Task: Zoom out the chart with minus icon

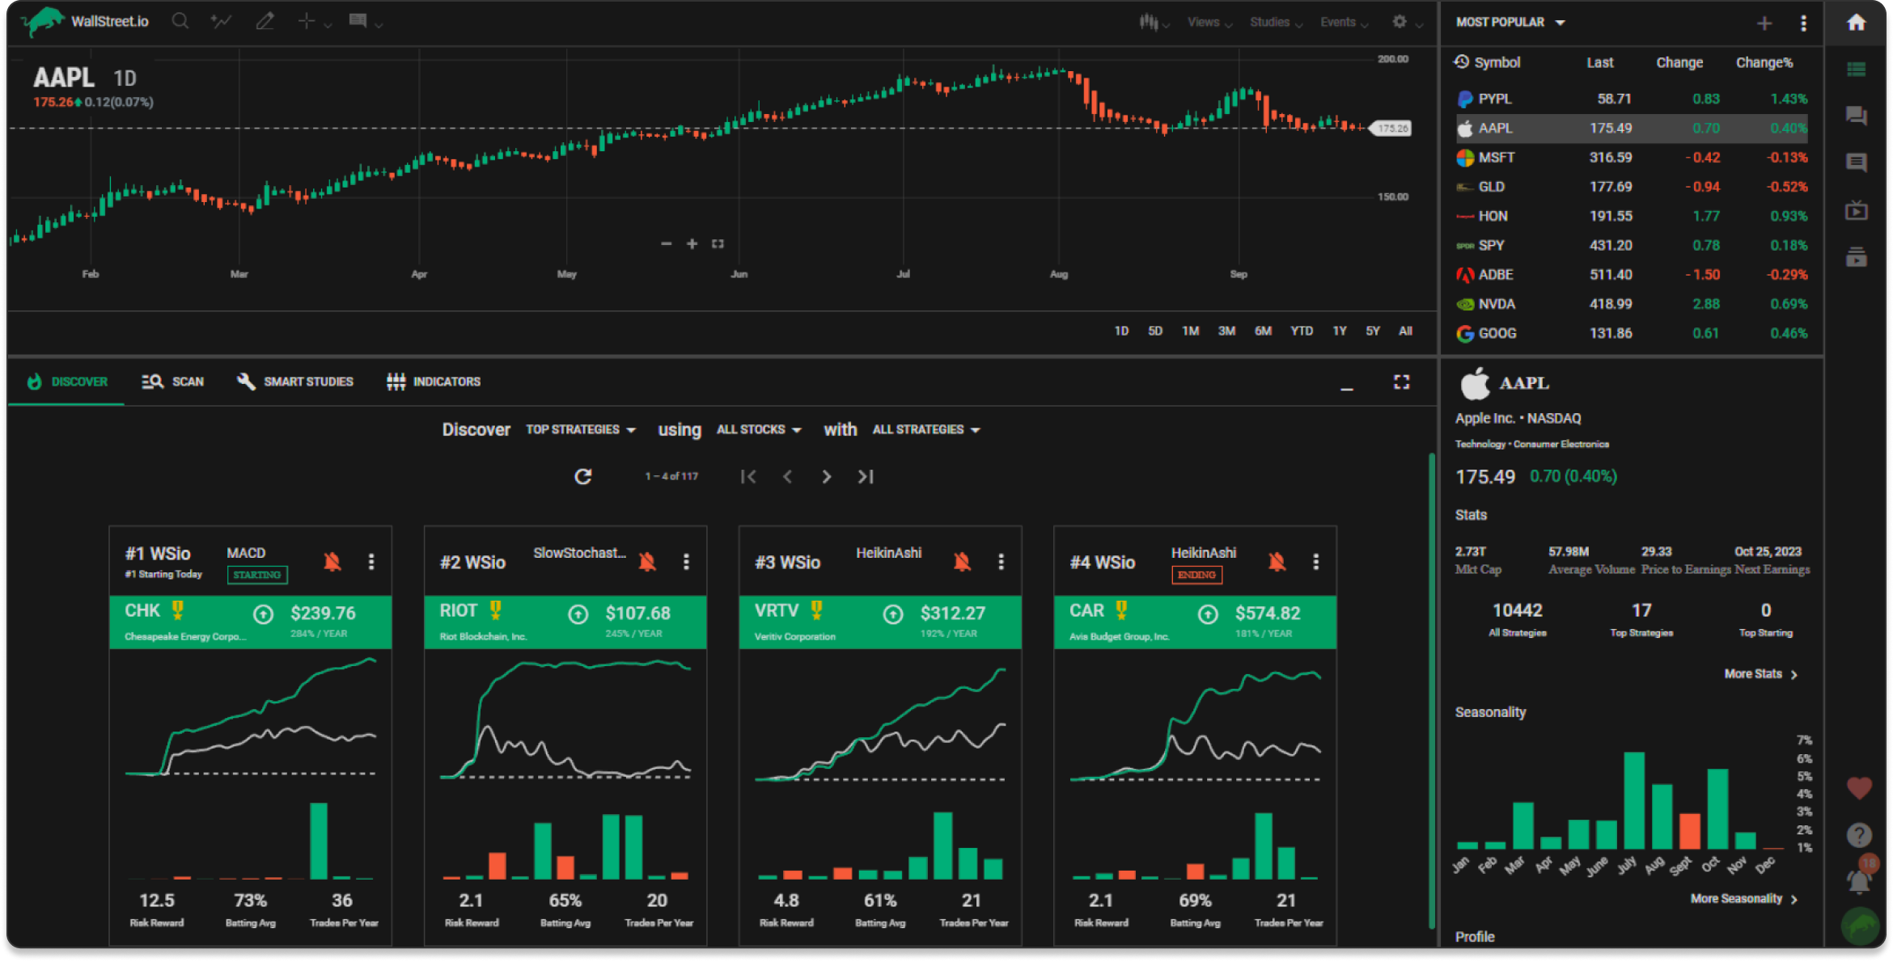Action: [x=667, y=243]
